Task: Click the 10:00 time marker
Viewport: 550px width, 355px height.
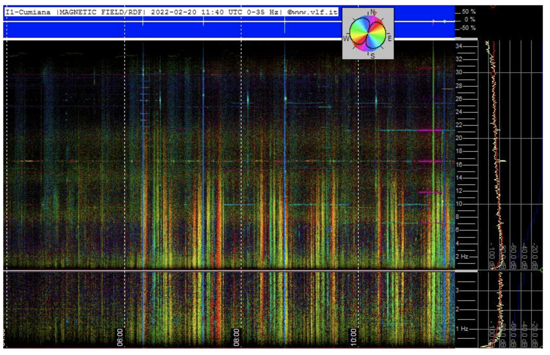Action: tap(353, 337)
